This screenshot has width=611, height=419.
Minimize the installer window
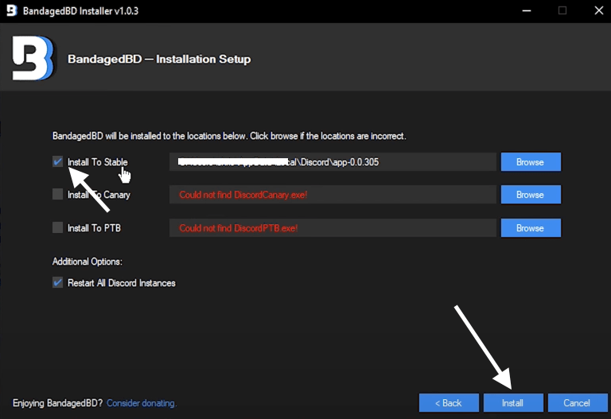pyautogui.click(x=527, y=10)
